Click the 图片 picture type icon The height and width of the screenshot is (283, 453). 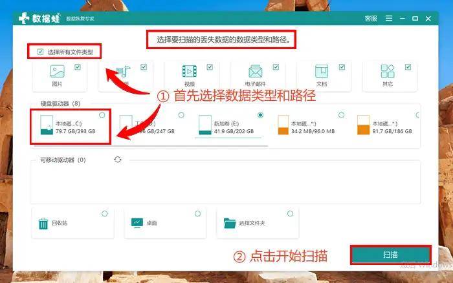pyautogui.click(x=57, y=71)
